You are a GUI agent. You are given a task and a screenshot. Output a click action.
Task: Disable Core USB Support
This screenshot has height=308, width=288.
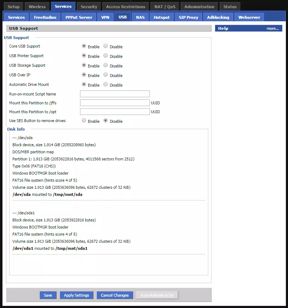tap(105, 46)
